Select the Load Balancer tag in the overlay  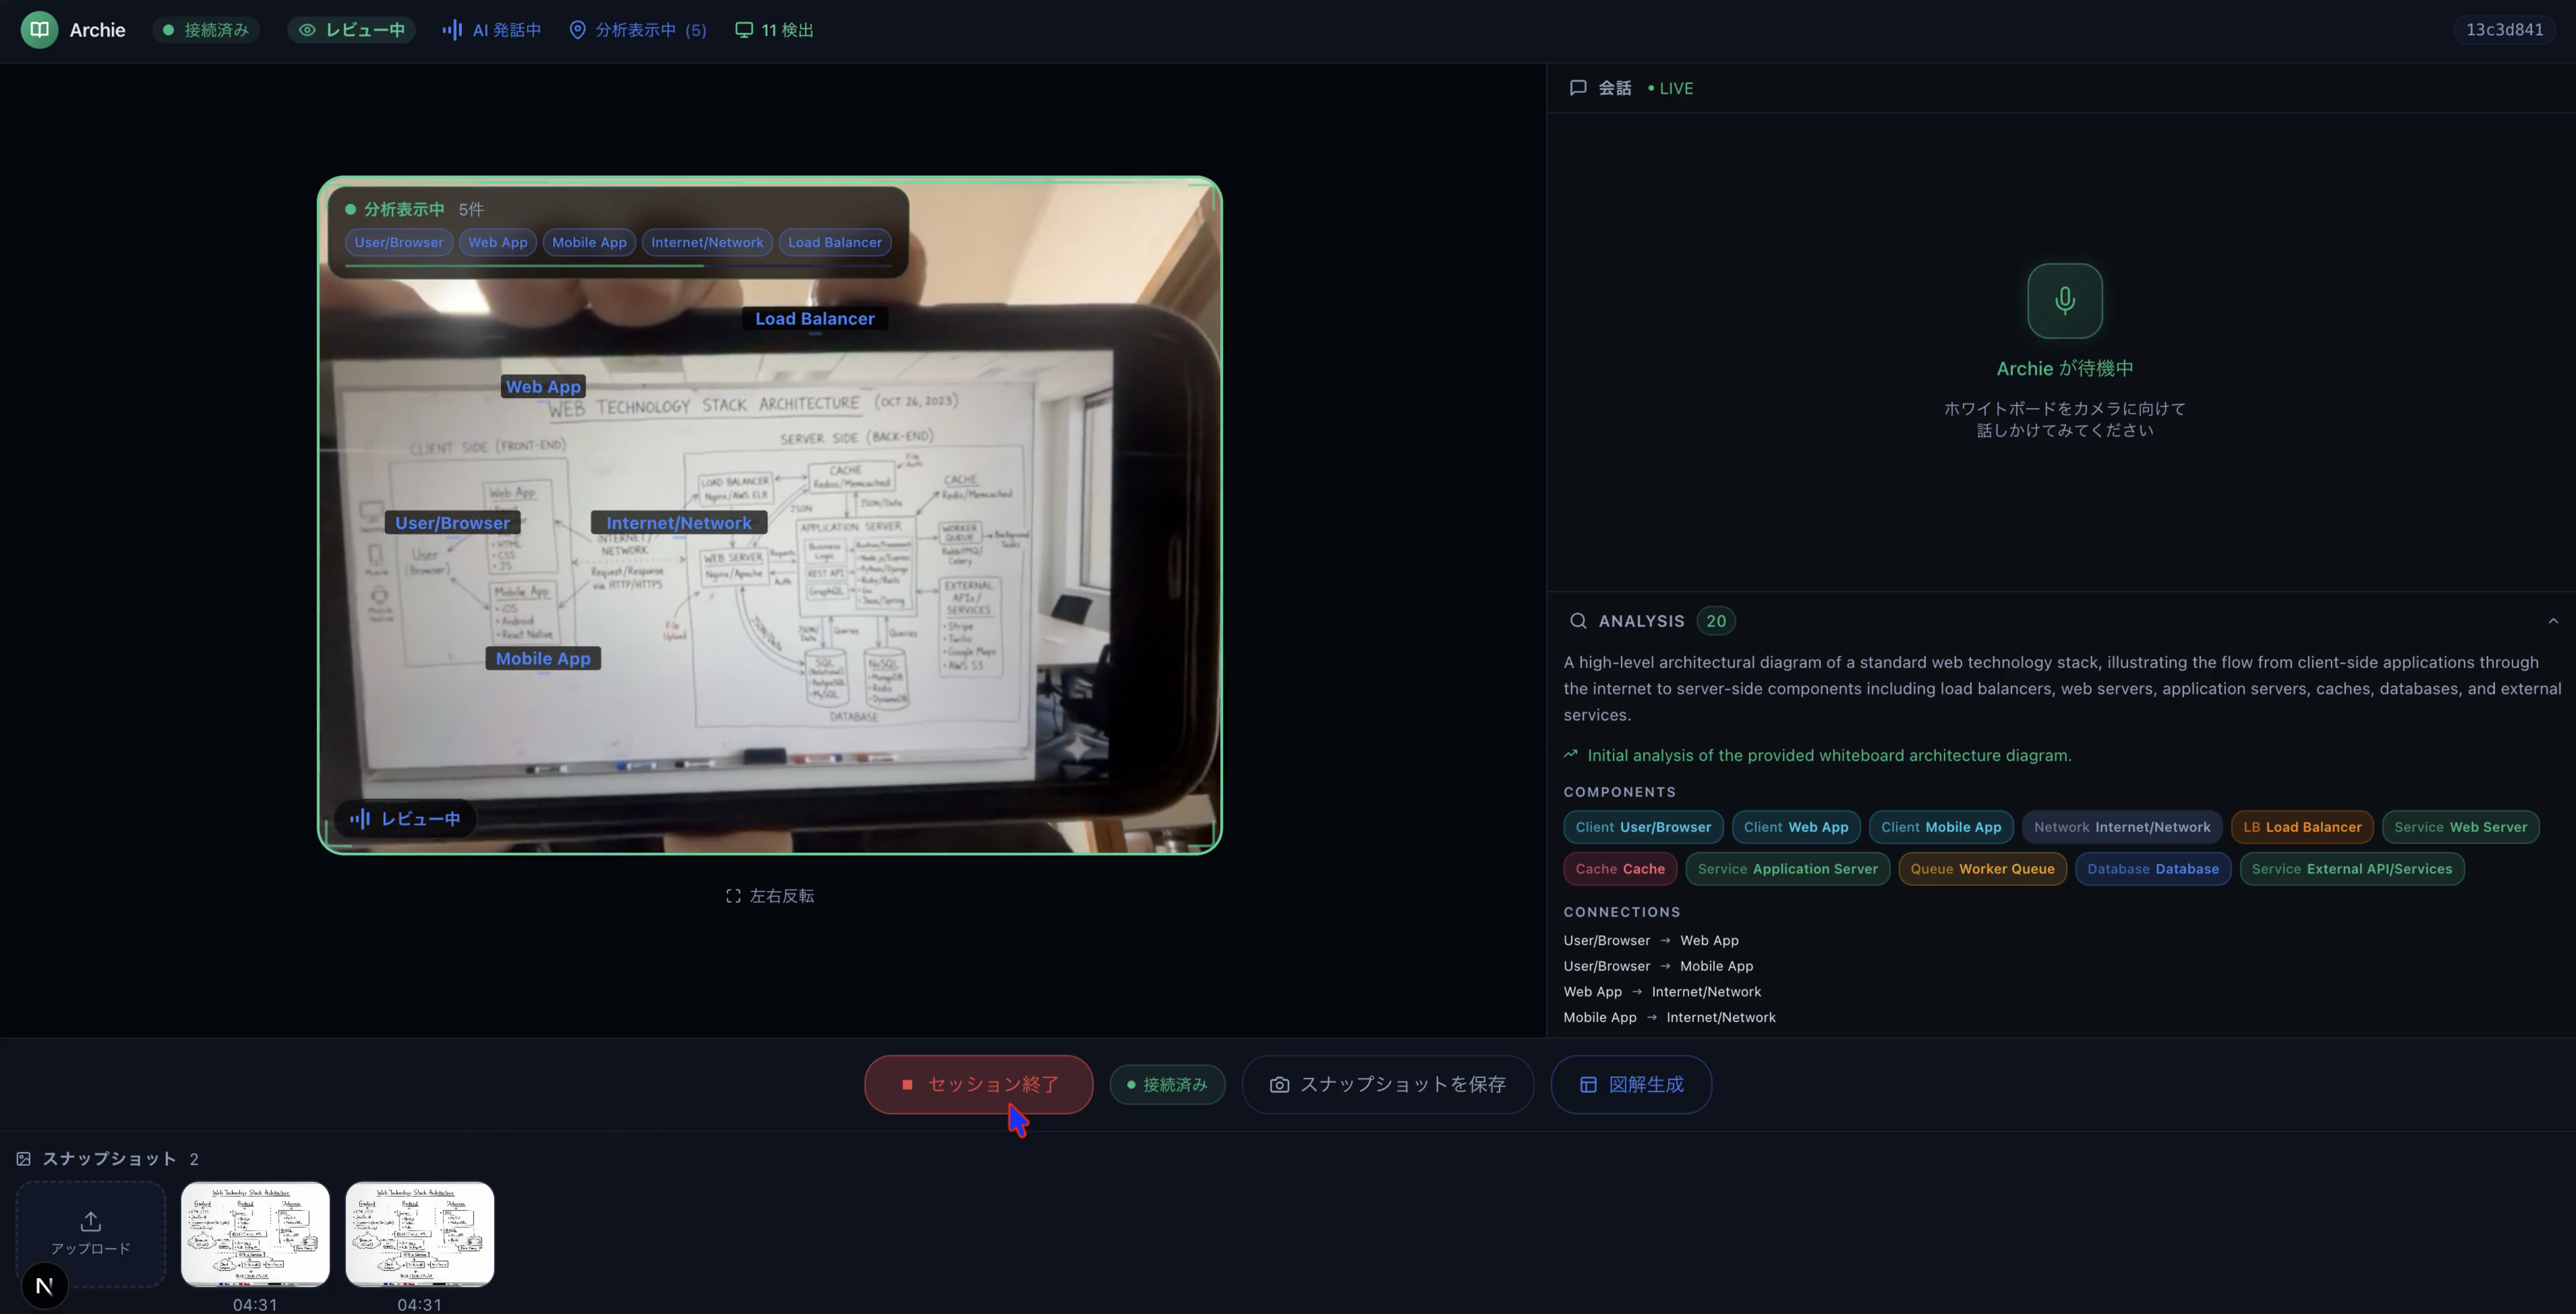(834, 242)
